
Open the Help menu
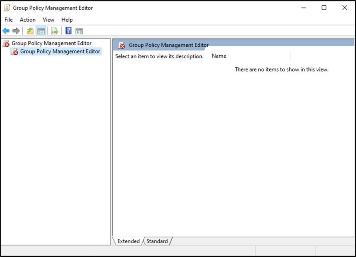(x=67, y=20)
